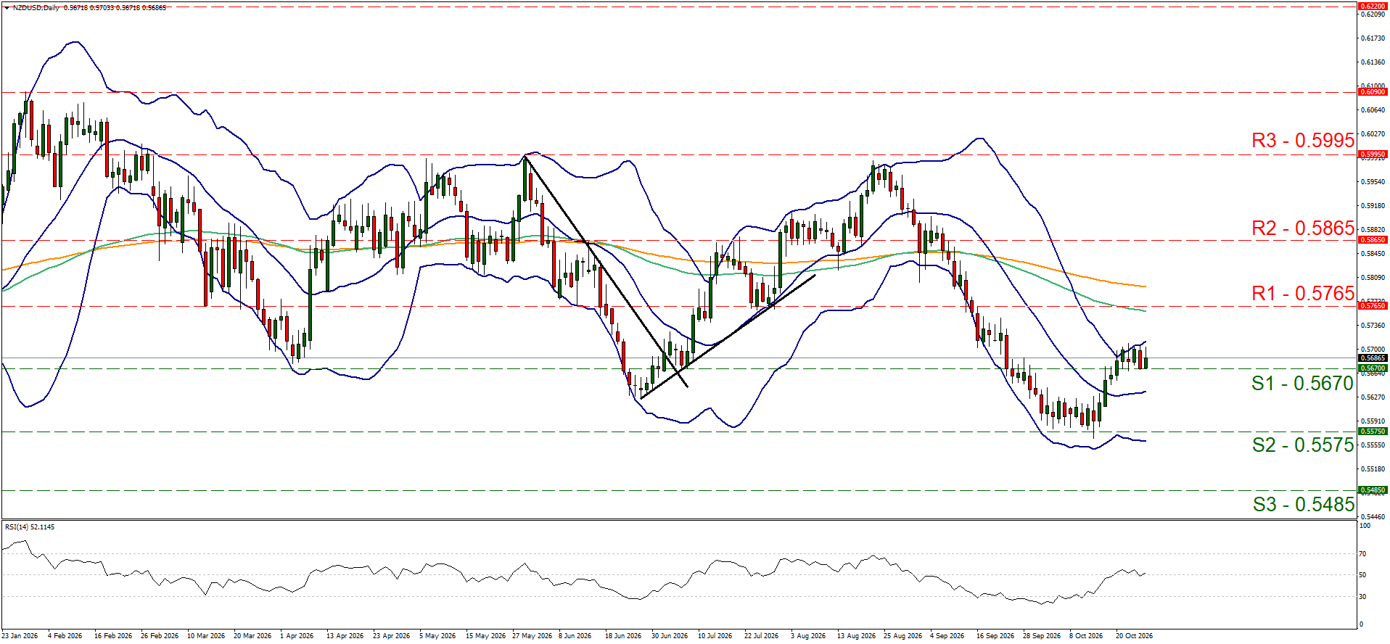This screenshot has width=1390, height=644.
Task: Select the 3 Aug 2026 date label
Action: 808,636
